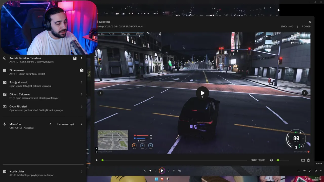Toggle shuffle in the background media player
The width and height of the screenshot is (324, 182).
(144, 171)
